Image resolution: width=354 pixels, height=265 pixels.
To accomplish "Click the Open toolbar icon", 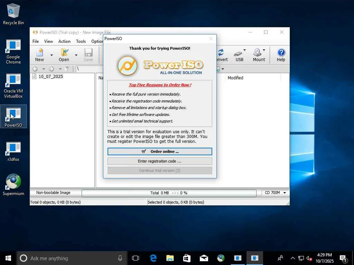I will click(64, 55).
